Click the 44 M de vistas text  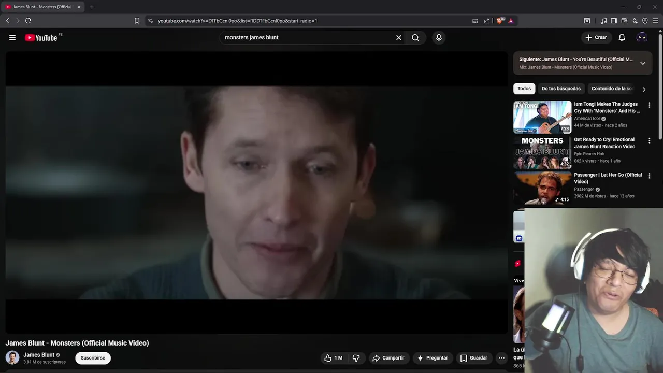click(587, 125)
